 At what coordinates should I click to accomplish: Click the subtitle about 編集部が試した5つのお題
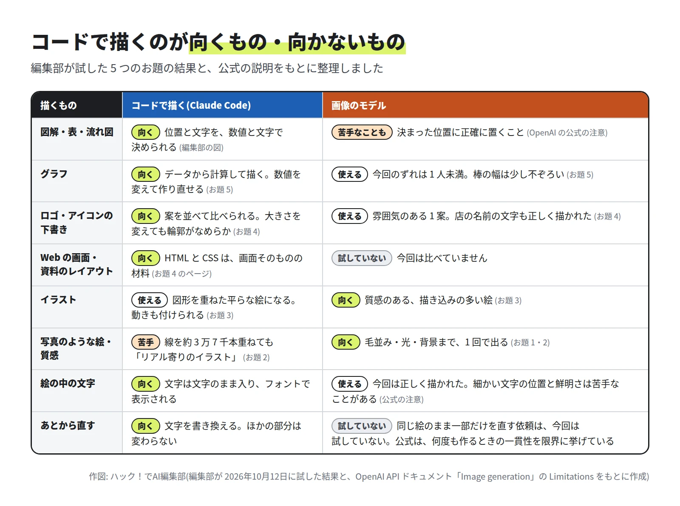[x=207, y=68]
